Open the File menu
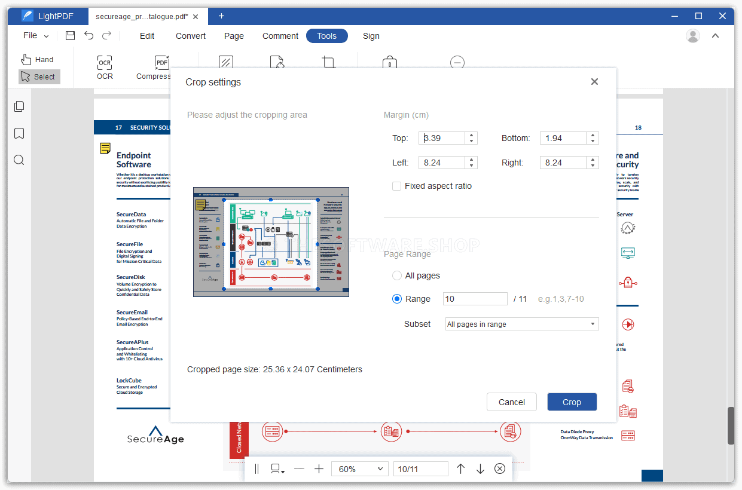This screenshot has height=490, width=742. click(36, 36)
